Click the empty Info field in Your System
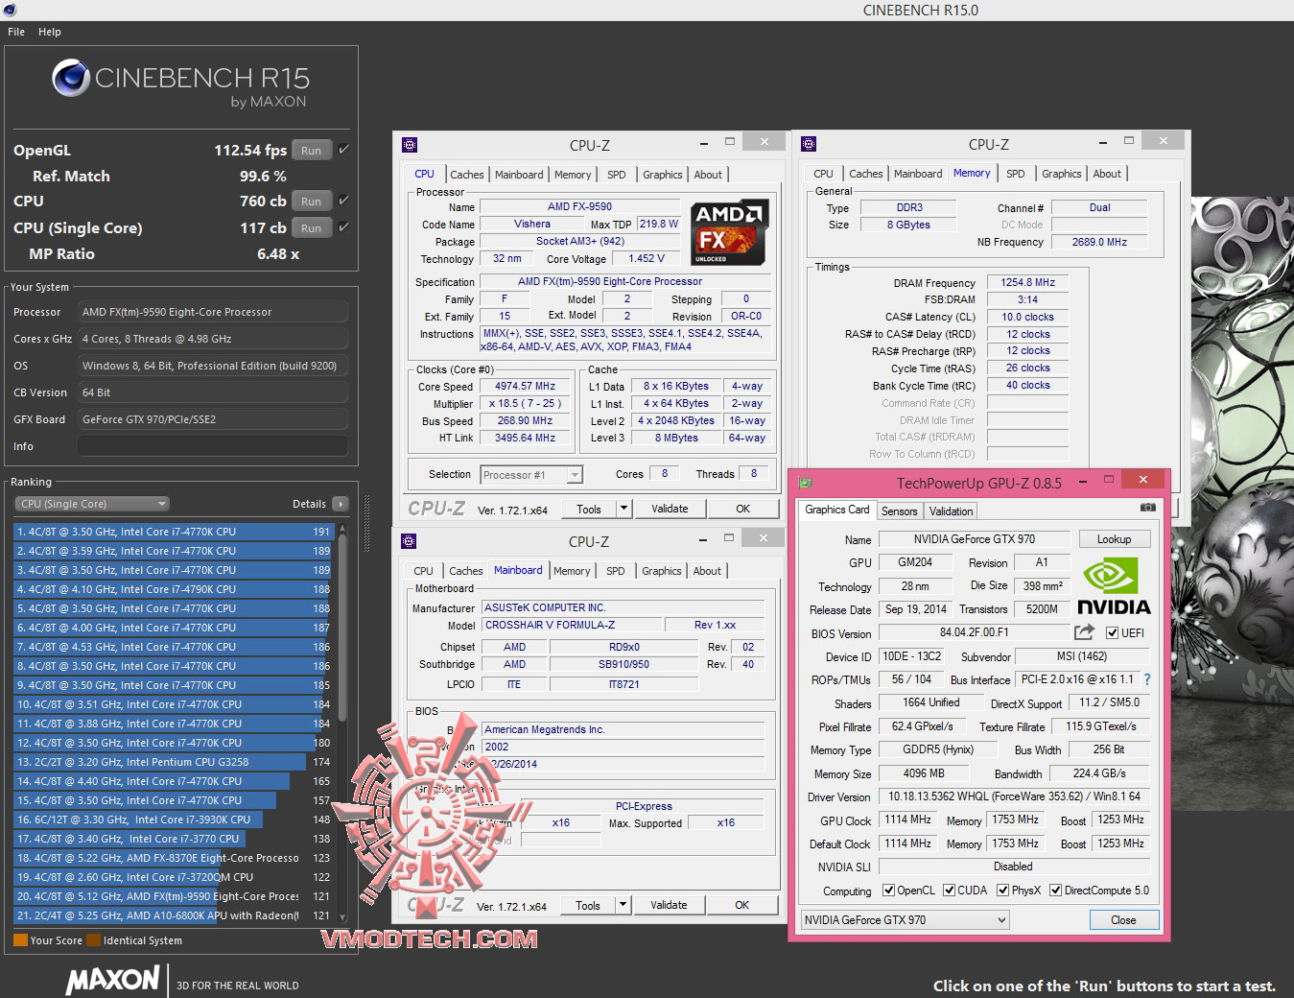This screenshot has width=1294, height=998. [213, 446]
